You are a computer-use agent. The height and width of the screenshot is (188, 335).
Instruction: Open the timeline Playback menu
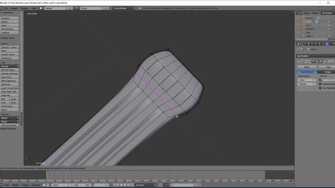[x=36, y=185]
